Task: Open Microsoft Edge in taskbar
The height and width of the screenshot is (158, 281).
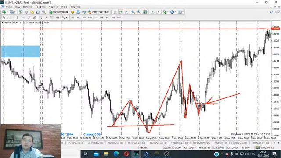Action: pos(116,154)
